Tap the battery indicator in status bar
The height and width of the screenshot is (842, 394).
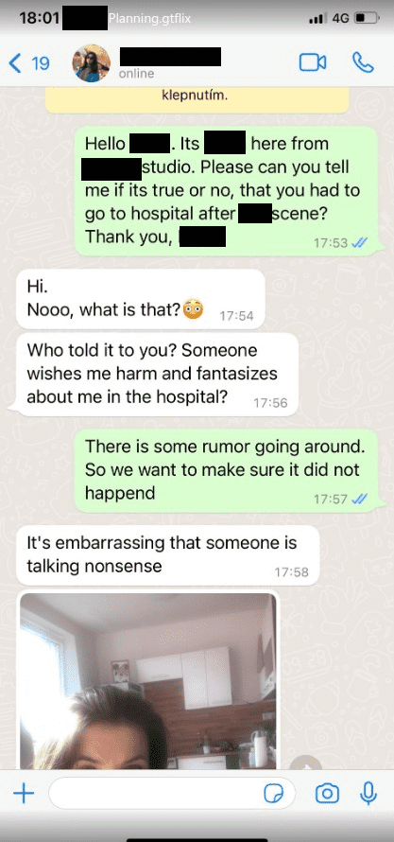(x=368, y=18)
